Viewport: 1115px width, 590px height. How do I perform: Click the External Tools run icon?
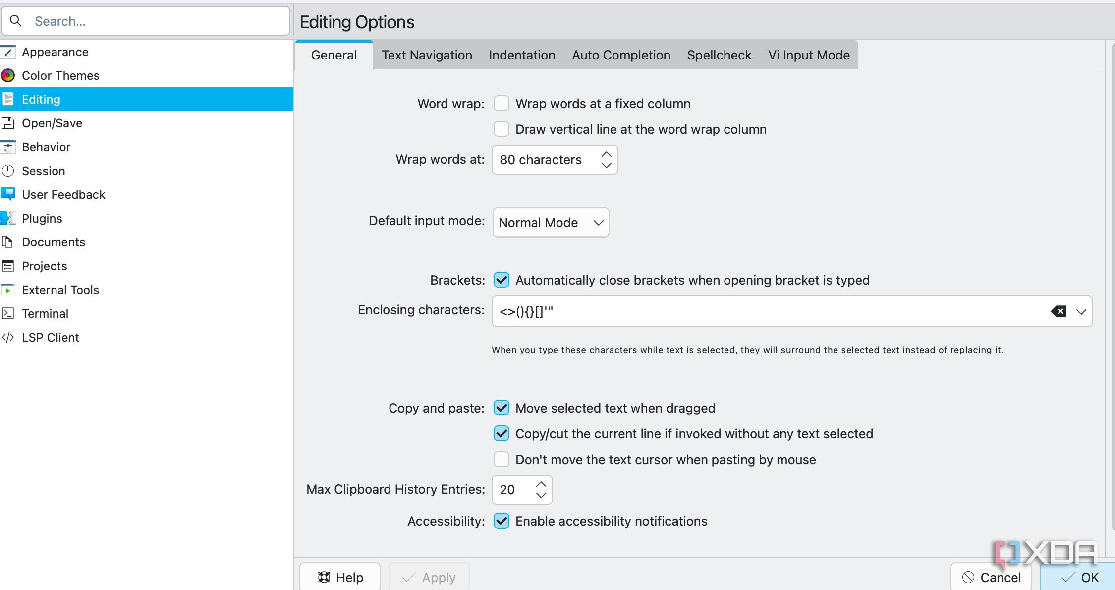coord(8,290)
